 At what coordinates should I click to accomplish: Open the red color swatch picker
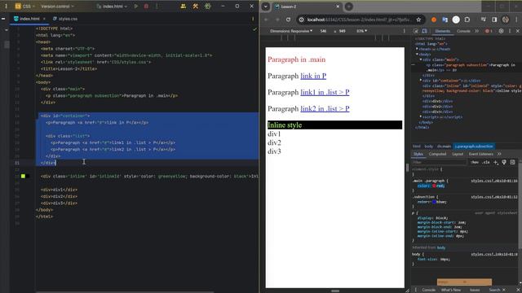point(434,186)
